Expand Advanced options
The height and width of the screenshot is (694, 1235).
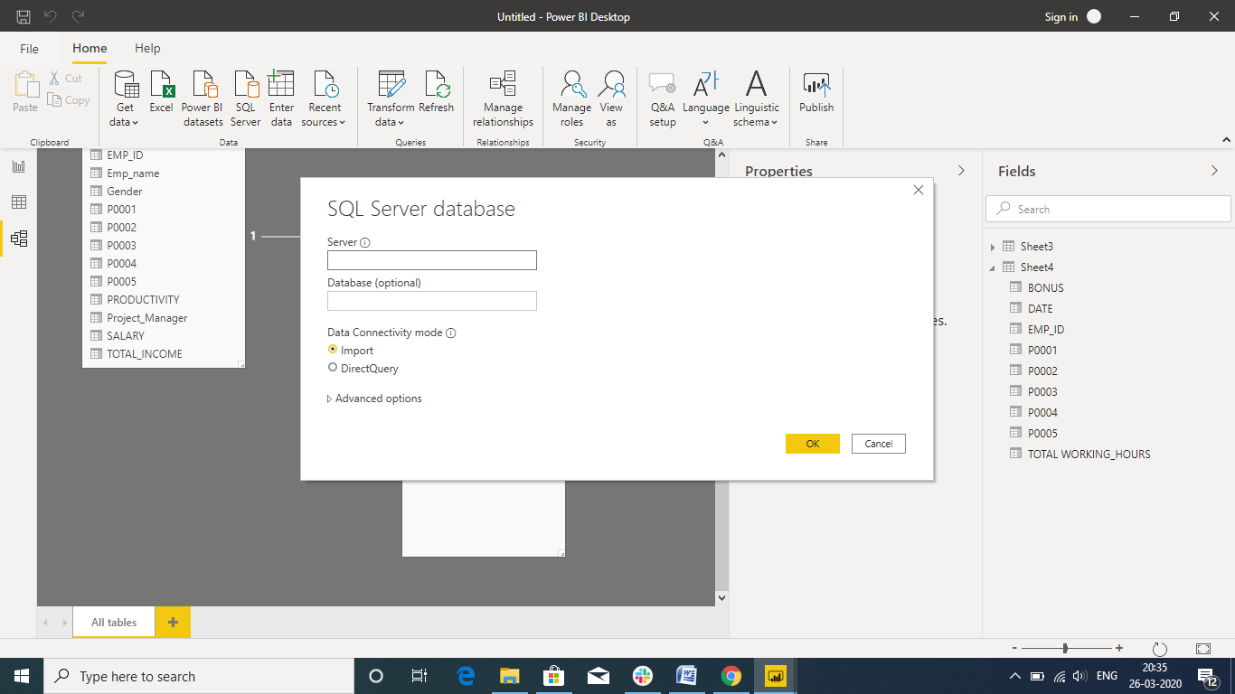374,399
